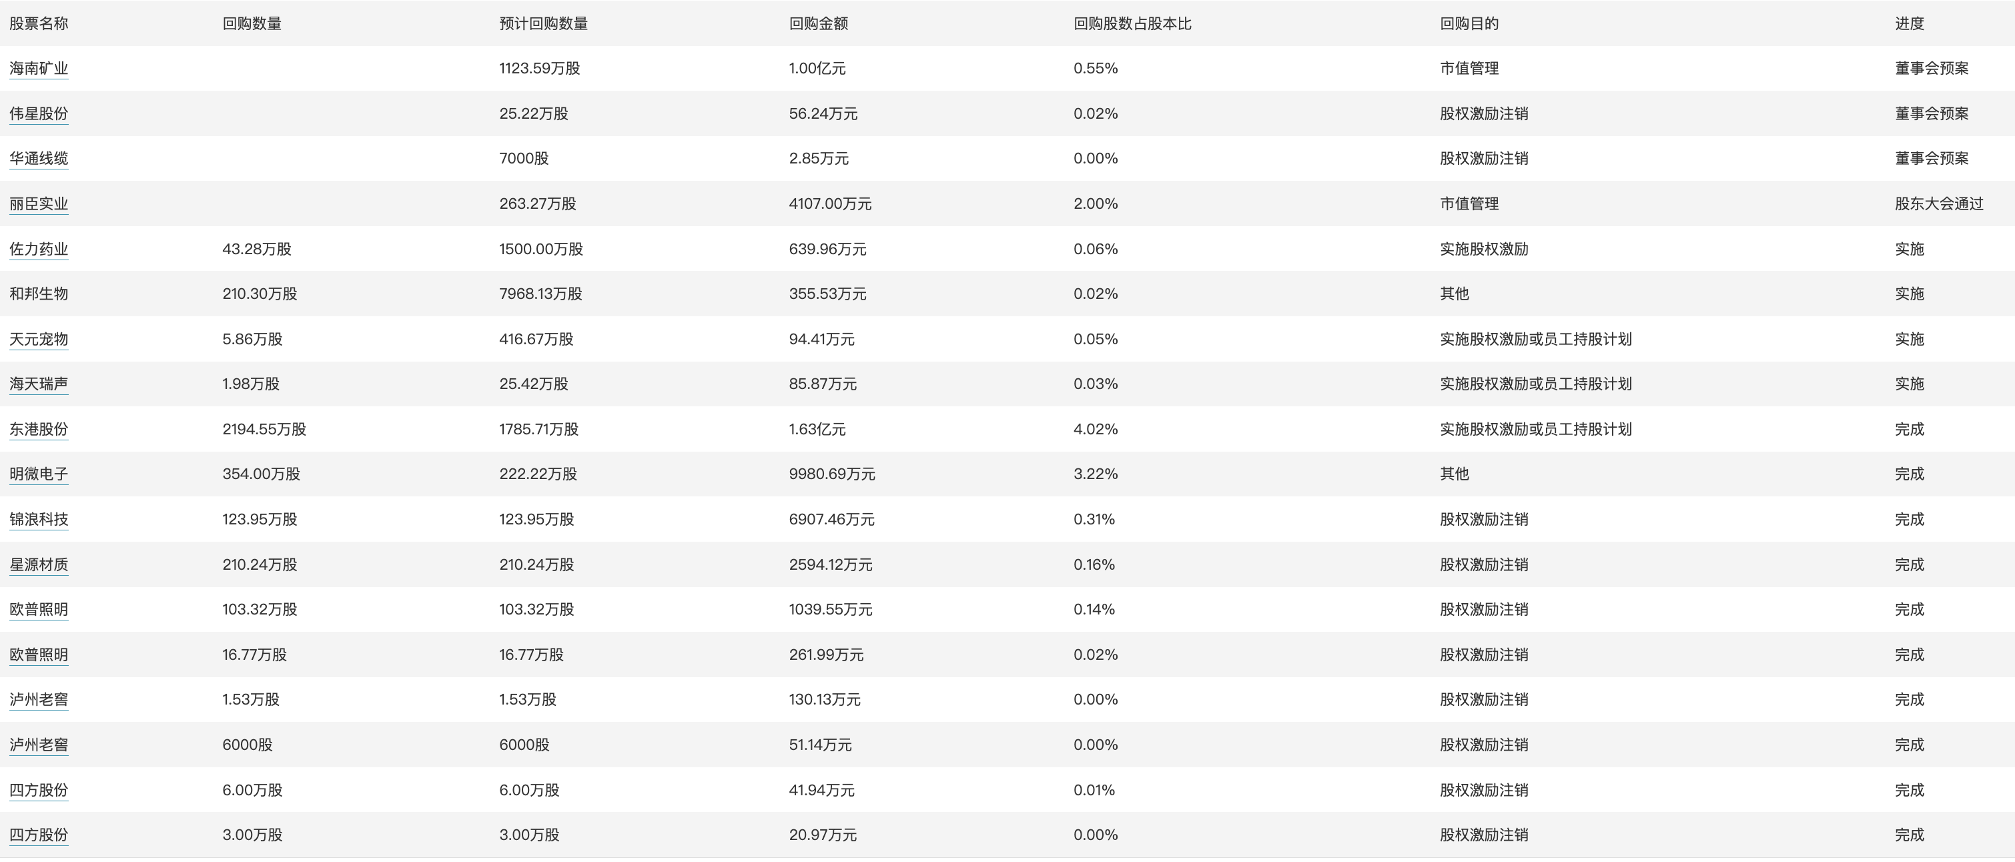Click the 预计回购数量 column header
Screen dimensions: 2015x862
[544, 23]
